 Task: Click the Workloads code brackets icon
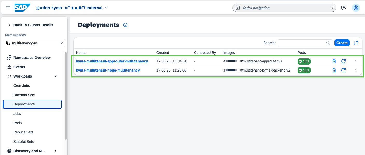pos(9,76)
